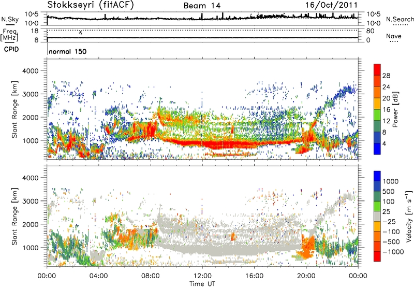
Task: Click the '25' label on velocity scale
Action: pos(386,212)
